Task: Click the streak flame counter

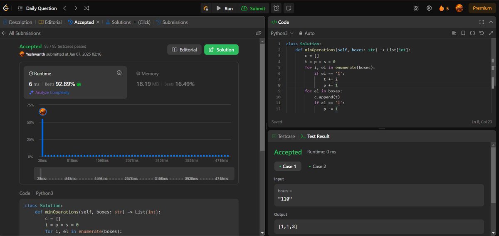Action: [444, 8]
